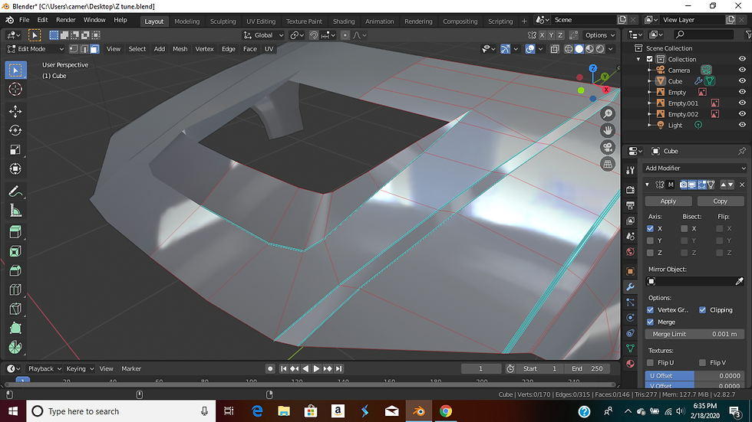
Task: Open the File menu
Action: (24, 20)
